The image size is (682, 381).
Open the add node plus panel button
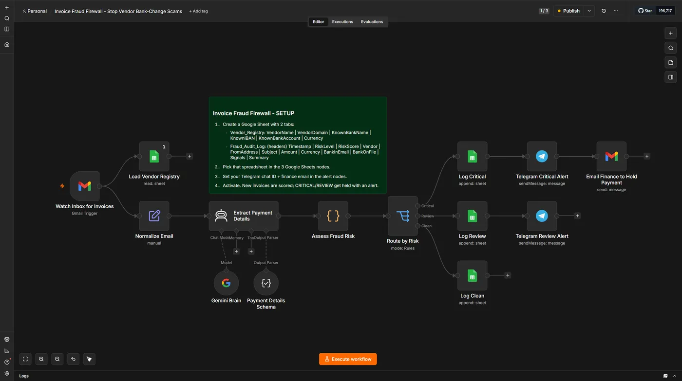[671, 33]
